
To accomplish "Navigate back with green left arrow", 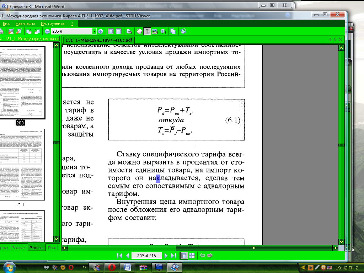I will click(x=202, y=256).
